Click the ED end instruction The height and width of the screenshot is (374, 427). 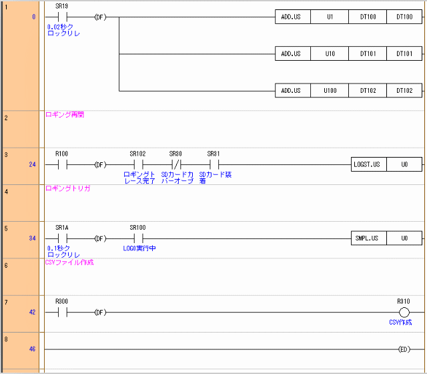404,349
